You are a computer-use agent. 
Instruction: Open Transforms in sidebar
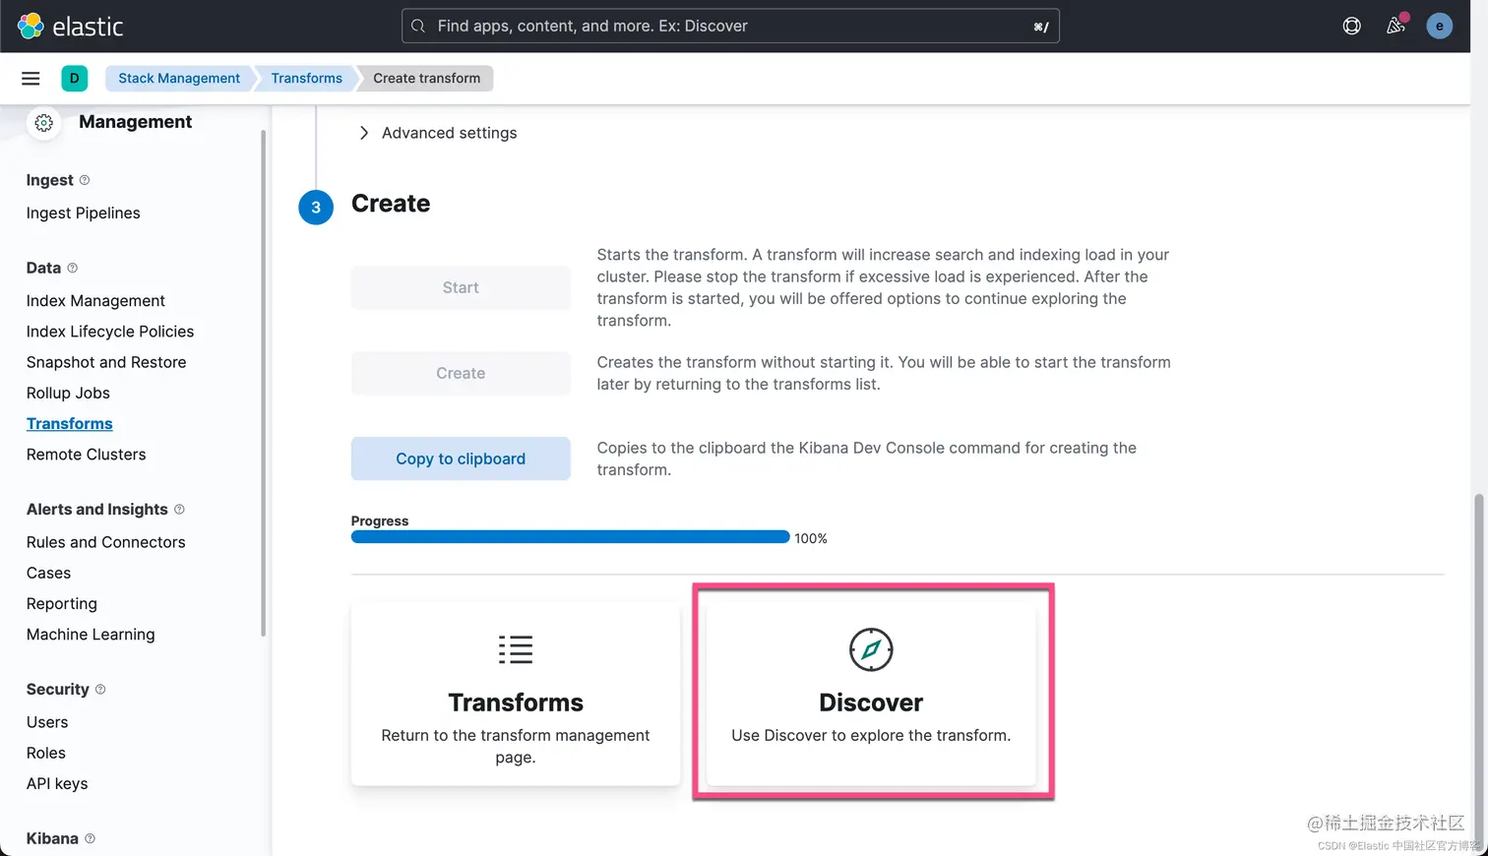[x=70, y=423]
